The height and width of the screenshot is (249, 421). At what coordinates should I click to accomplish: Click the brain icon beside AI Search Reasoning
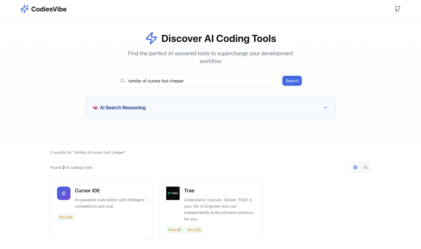[95, 108]
